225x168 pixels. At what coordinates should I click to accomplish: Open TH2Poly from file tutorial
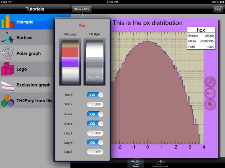coord(8,100)
